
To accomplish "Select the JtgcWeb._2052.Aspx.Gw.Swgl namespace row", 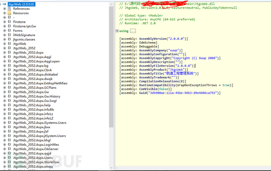I will 35,100.
